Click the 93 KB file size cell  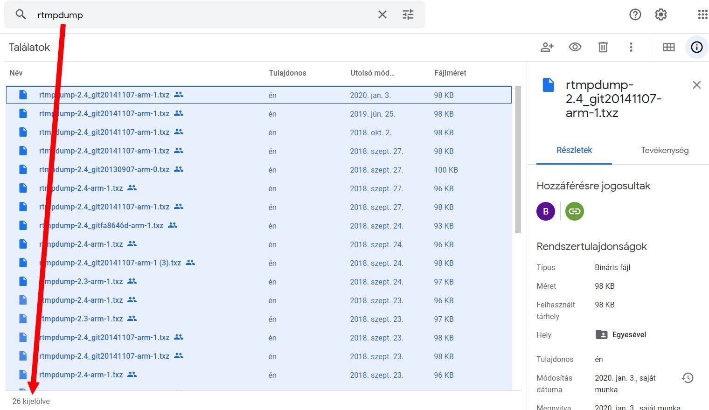[444, 226]
